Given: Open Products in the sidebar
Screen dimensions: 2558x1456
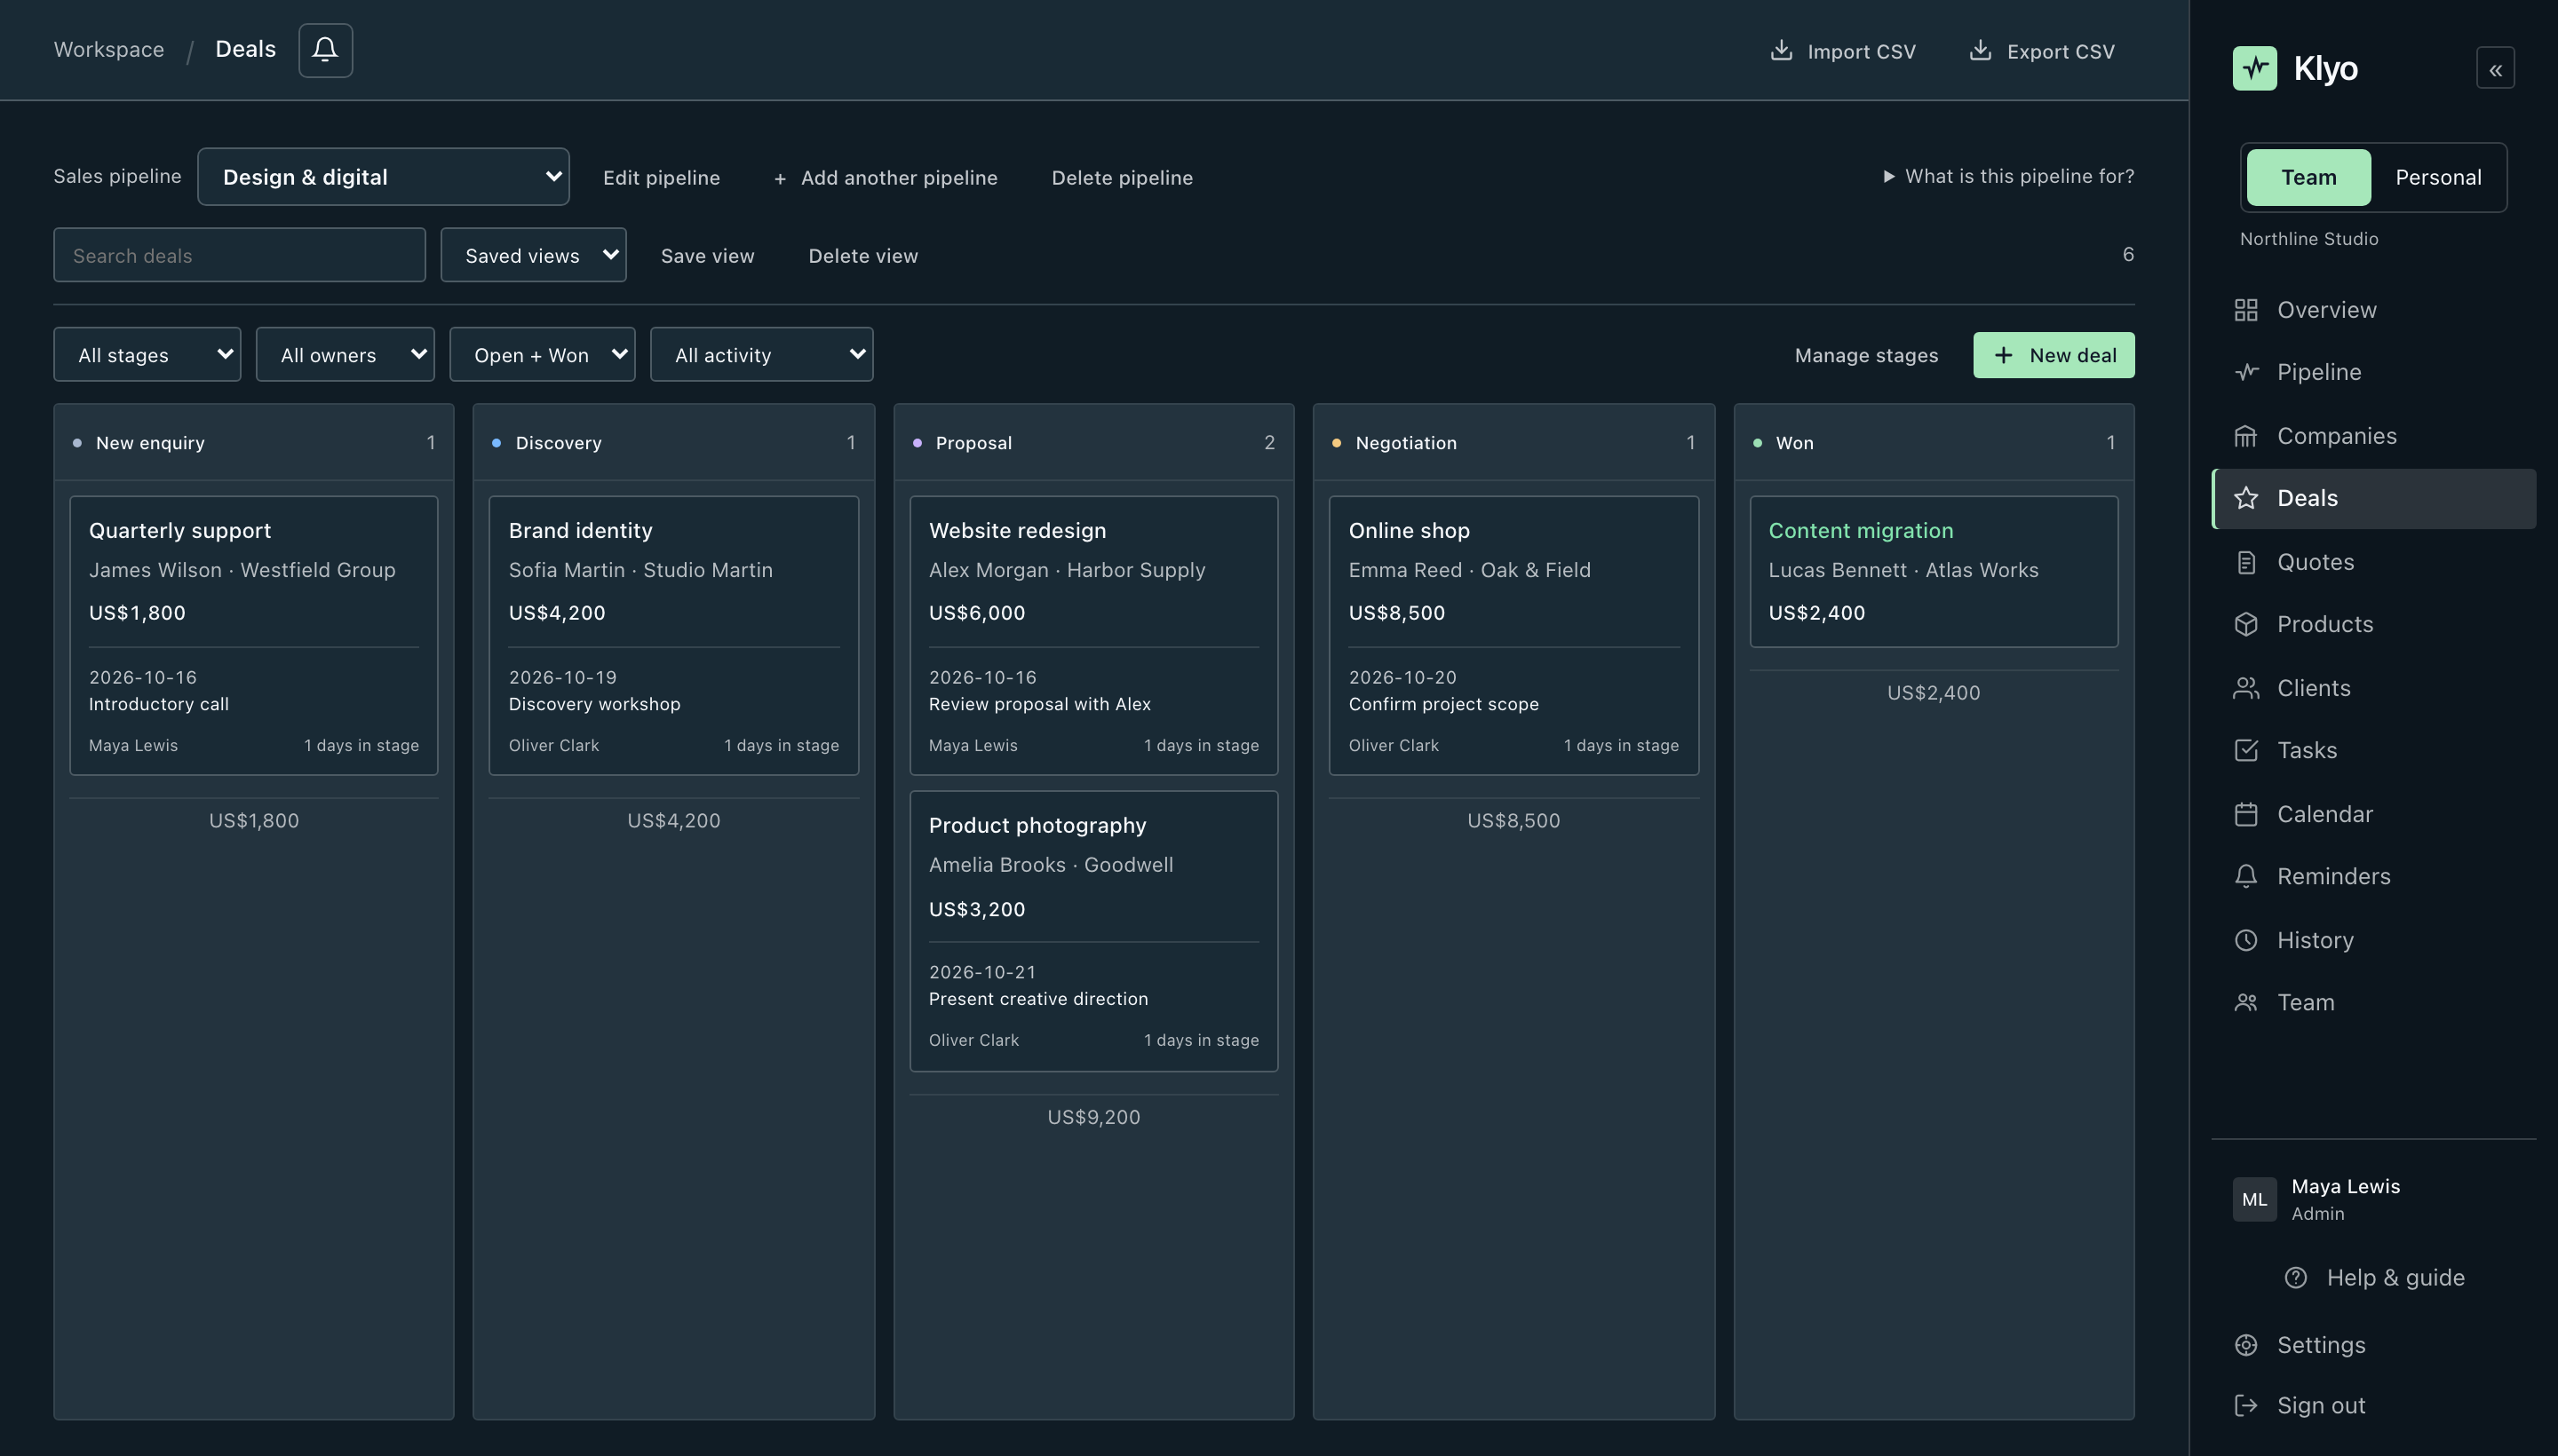Looking at the screenshot, I should point(2373,624).
